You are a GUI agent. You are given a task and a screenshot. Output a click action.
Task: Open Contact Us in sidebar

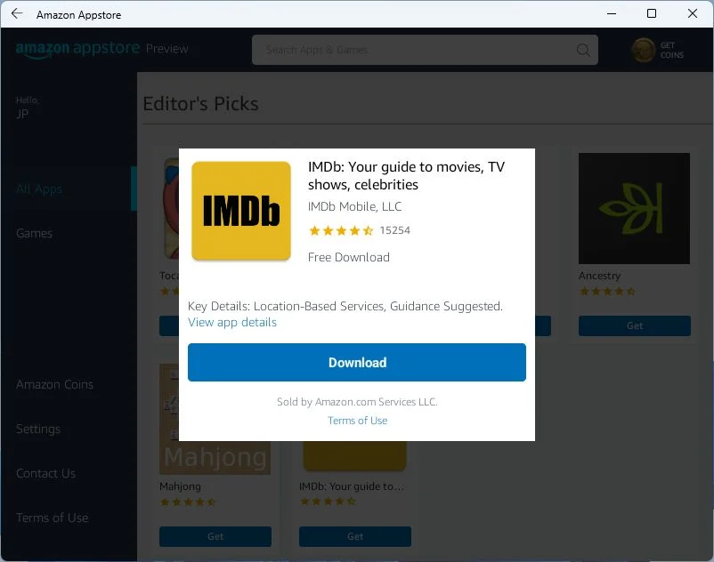(46, 473)
